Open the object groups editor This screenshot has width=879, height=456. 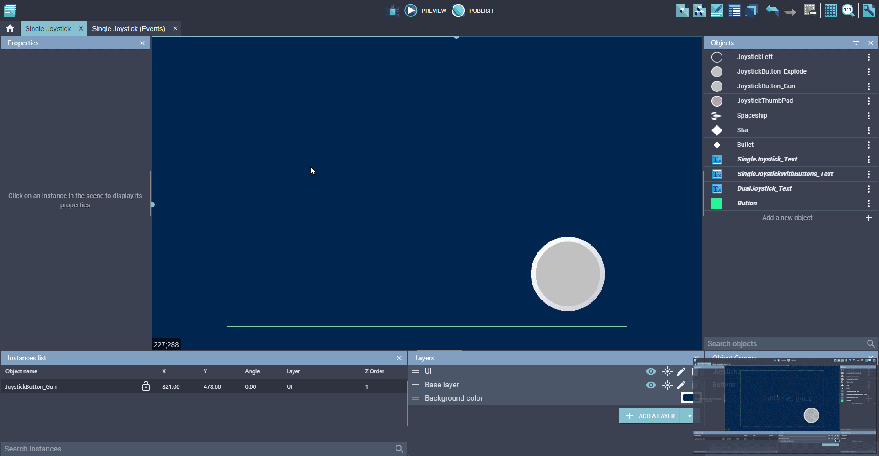(699, 11)
